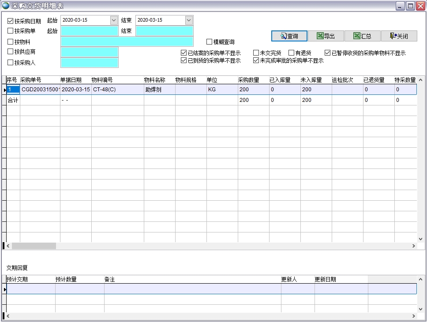Click the 汇总 summary button
Viewport: 427px width, 322px height.
[x=362, y=36]
